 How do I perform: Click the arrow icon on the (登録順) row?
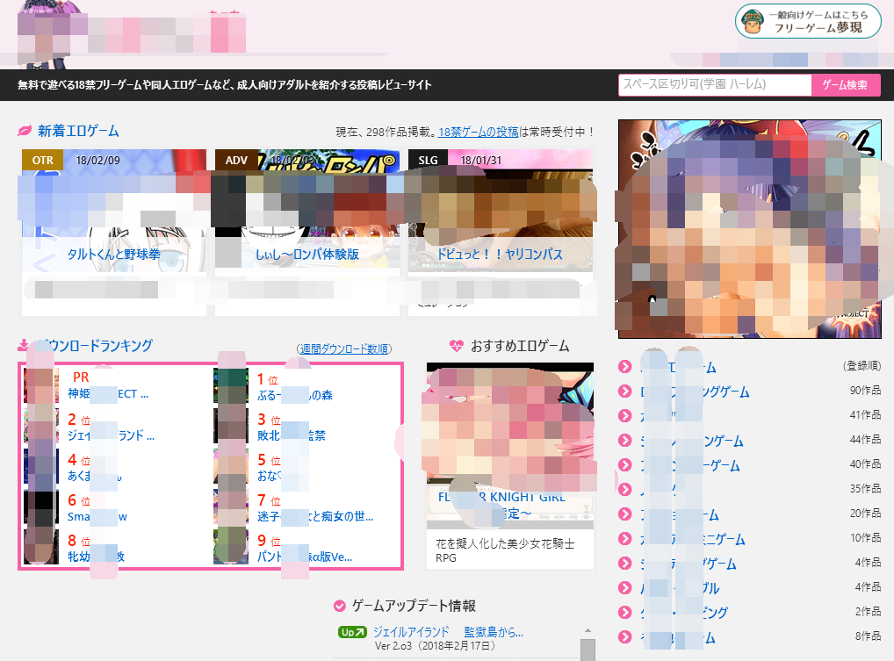pos(625,366)
